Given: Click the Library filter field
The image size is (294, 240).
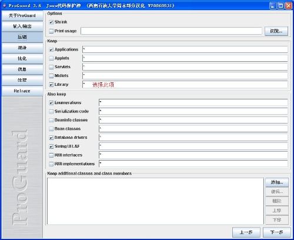Looking at the screenshot, I should (x=185, y=85).
